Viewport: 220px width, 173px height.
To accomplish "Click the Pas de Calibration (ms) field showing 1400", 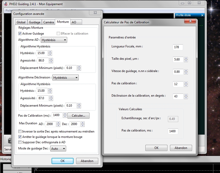I will point(57,115).
